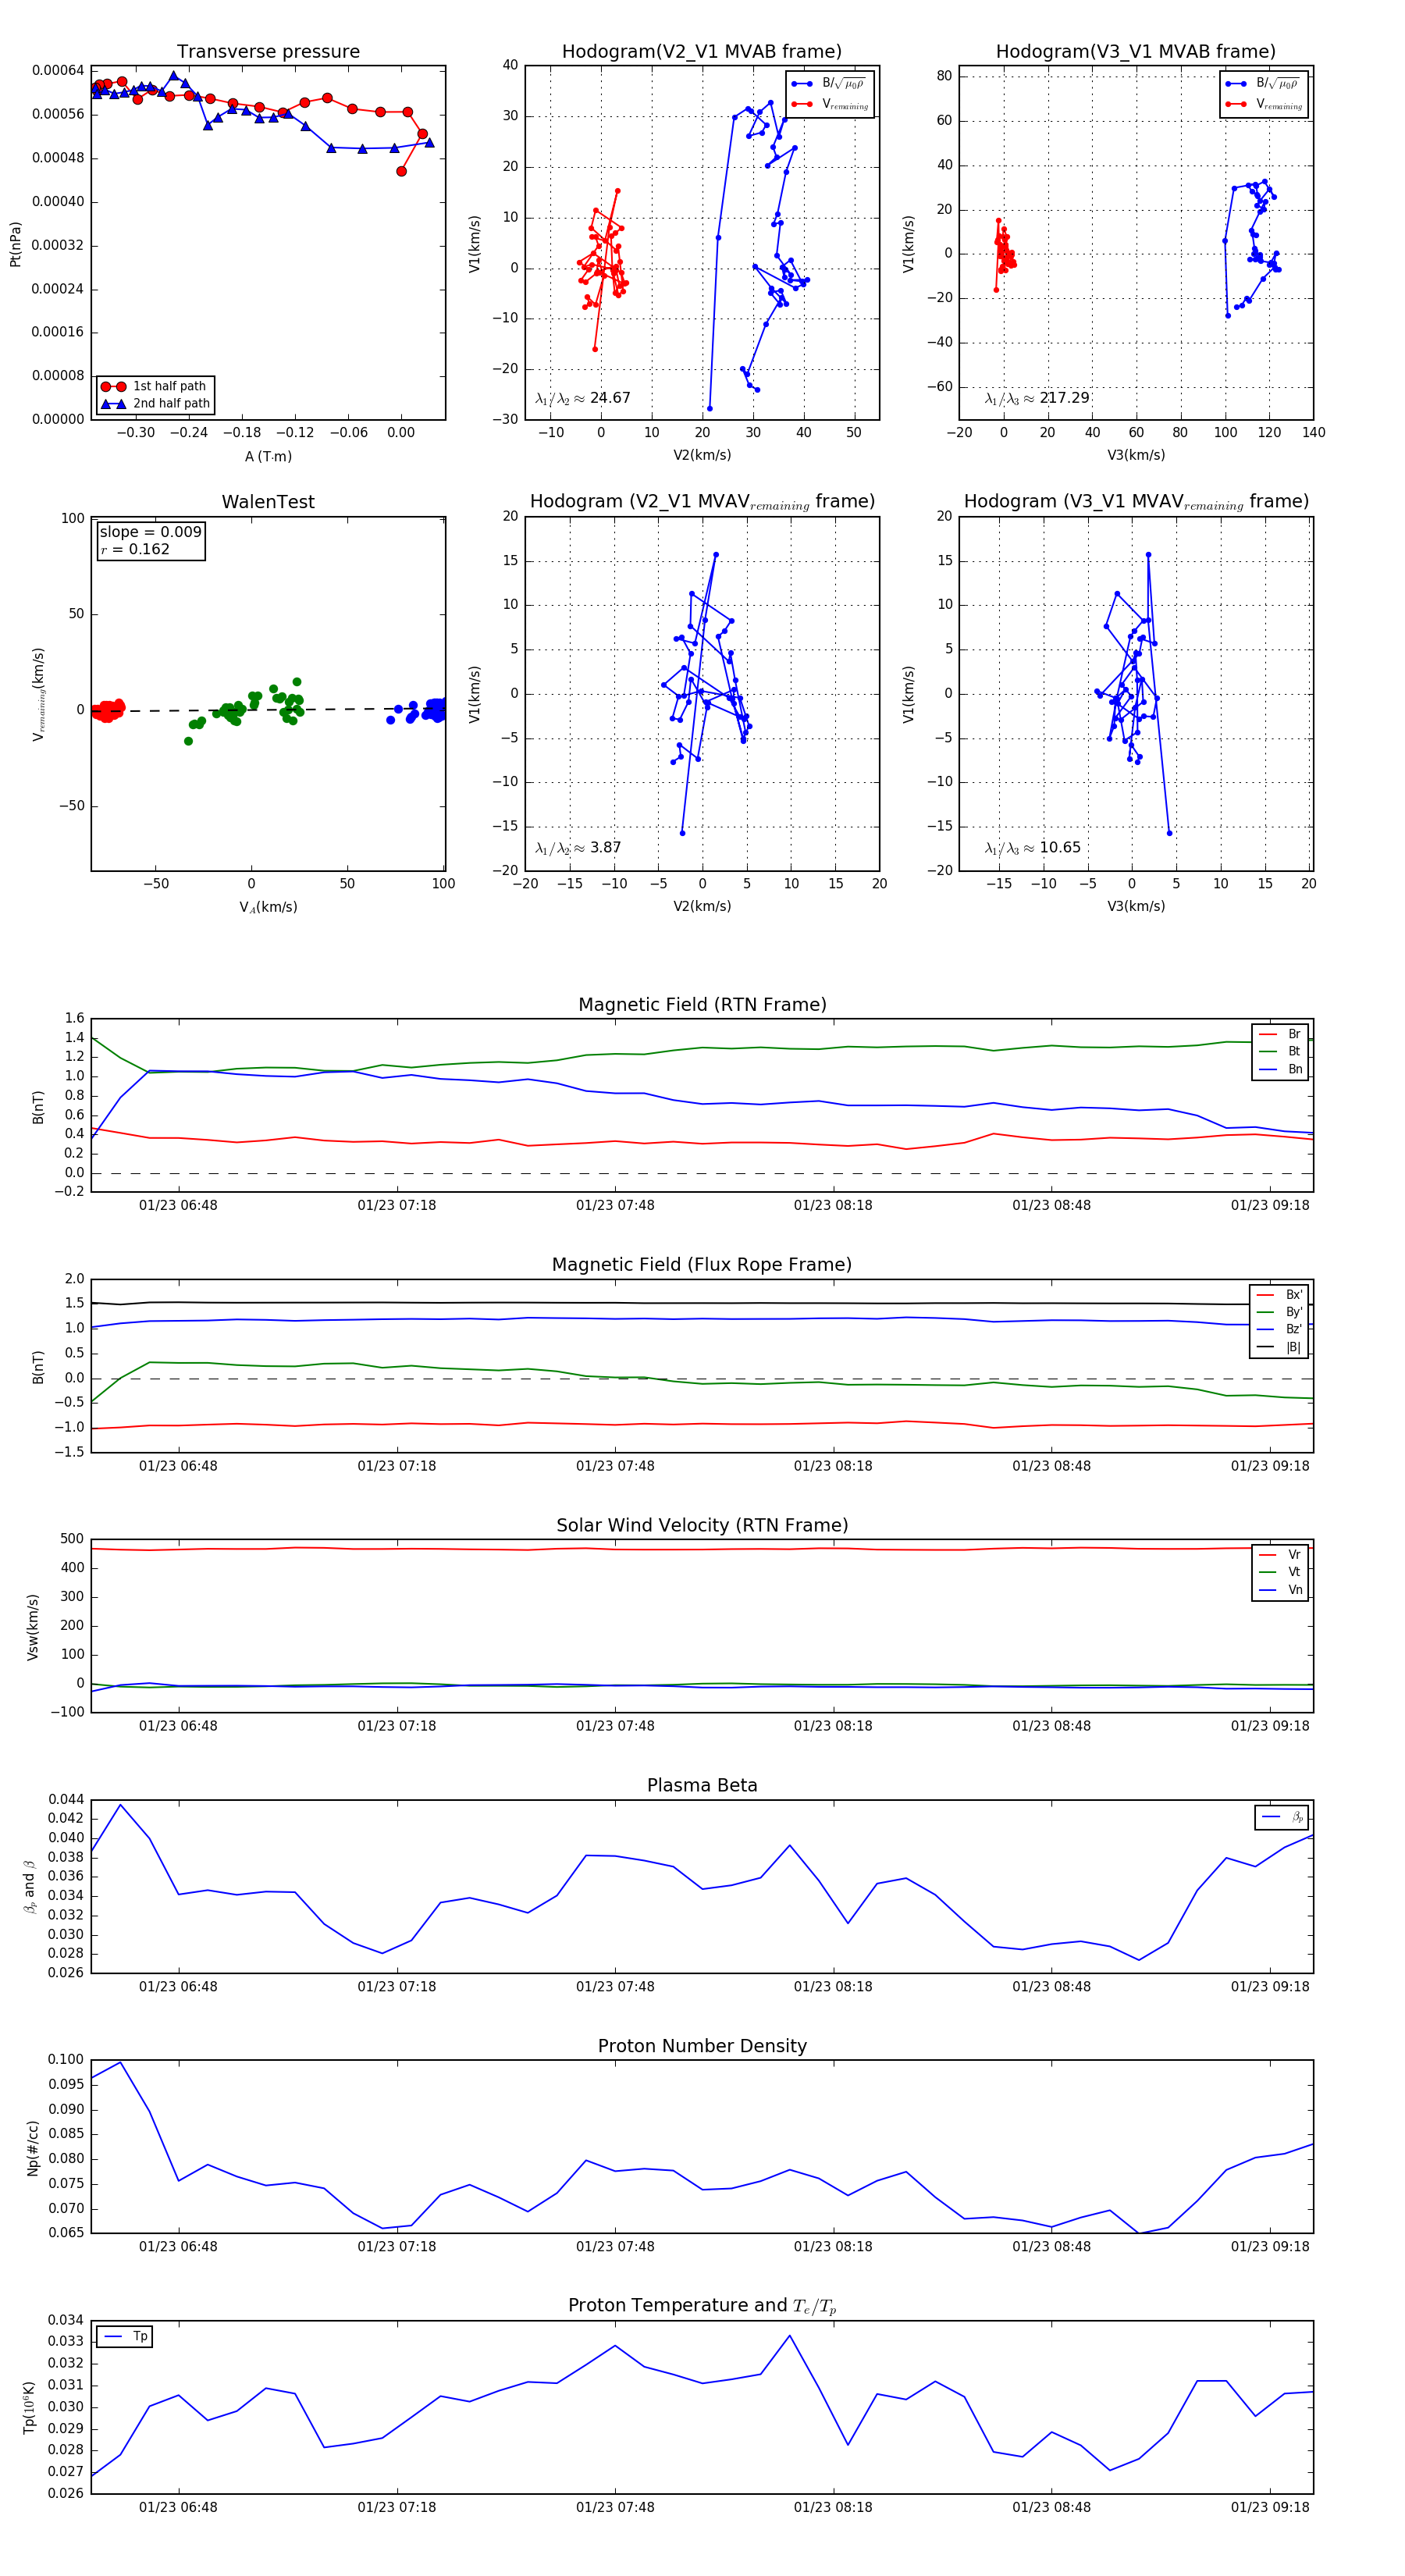Click 'Magnetic Field (RTN Frame)' title

click(702, 1005)
